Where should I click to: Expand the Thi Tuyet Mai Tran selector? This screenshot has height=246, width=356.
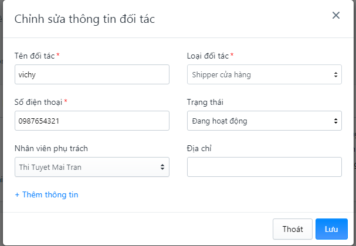pos(92,167)
